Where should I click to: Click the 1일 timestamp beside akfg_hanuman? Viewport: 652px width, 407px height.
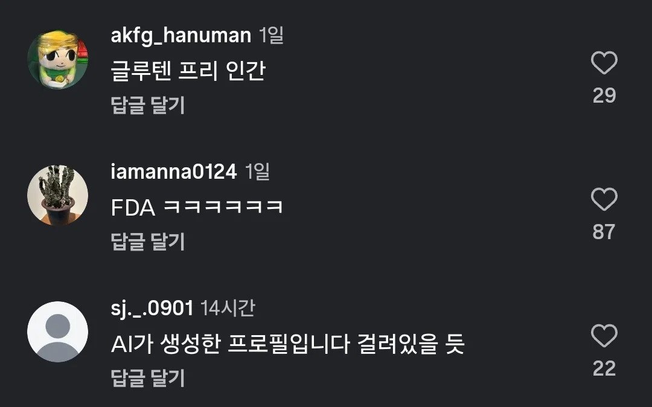(x=271, y=36)
